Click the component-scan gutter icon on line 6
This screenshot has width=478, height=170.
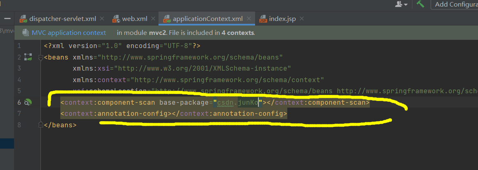coord(28,102)
